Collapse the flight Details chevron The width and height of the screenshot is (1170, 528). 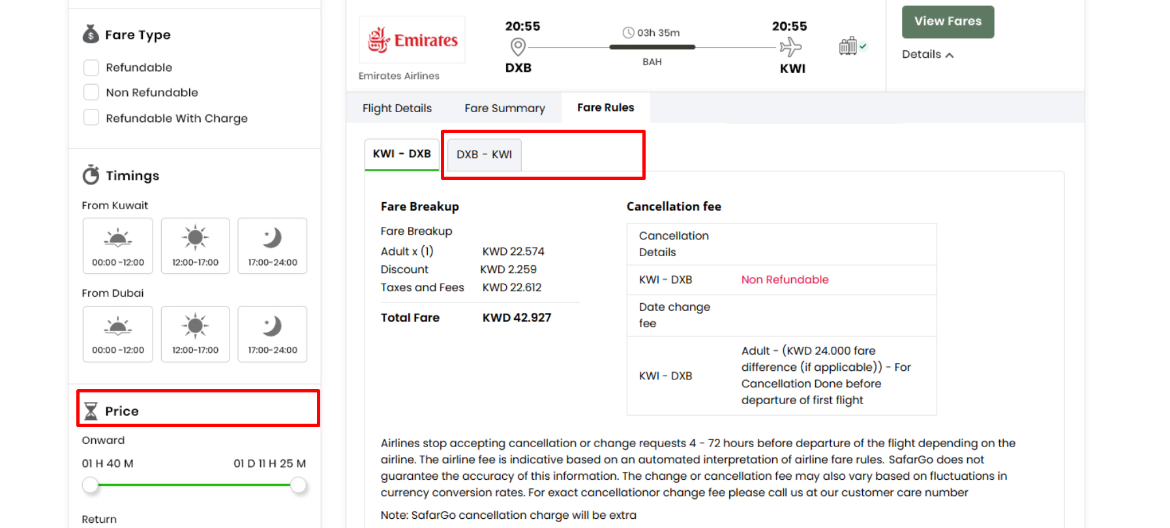(x=950, y=55)
